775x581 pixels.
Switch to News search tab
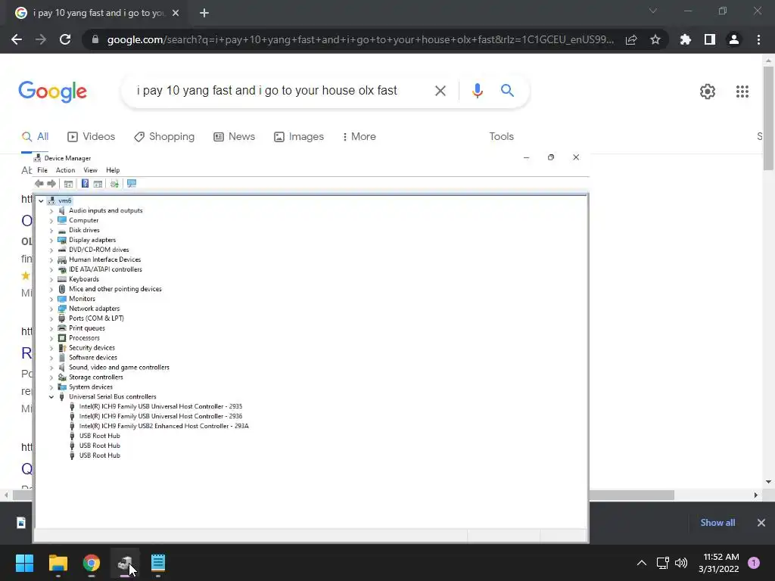[x=235, y=137]
